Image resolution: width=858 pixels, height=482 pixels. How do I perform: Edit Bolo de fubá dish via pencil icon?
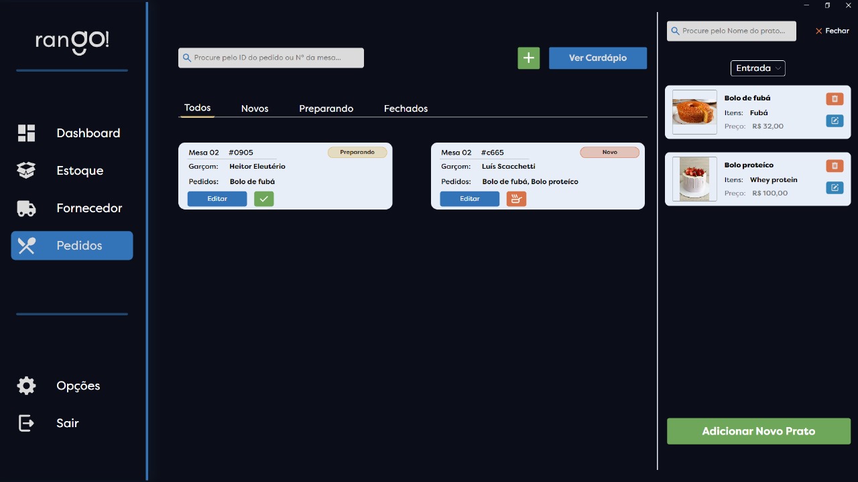tap(835, 121)
